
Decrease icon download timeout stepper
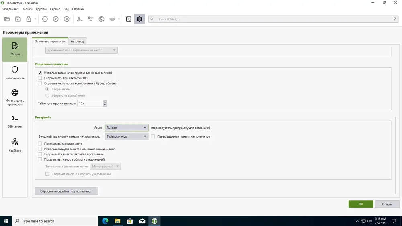click(105, 105)
